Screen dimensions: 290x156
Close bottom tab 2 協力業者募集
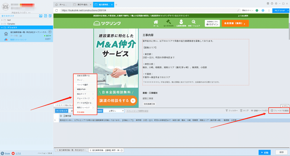122,150
